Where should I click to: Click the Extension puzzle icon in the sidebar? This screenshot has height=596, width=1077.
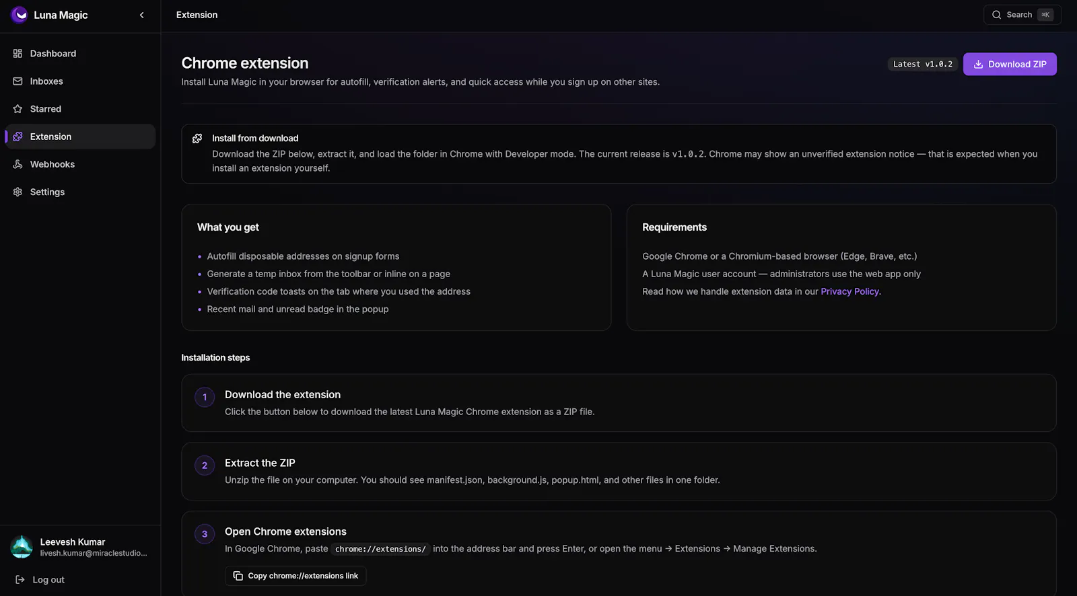pos(18,137)
